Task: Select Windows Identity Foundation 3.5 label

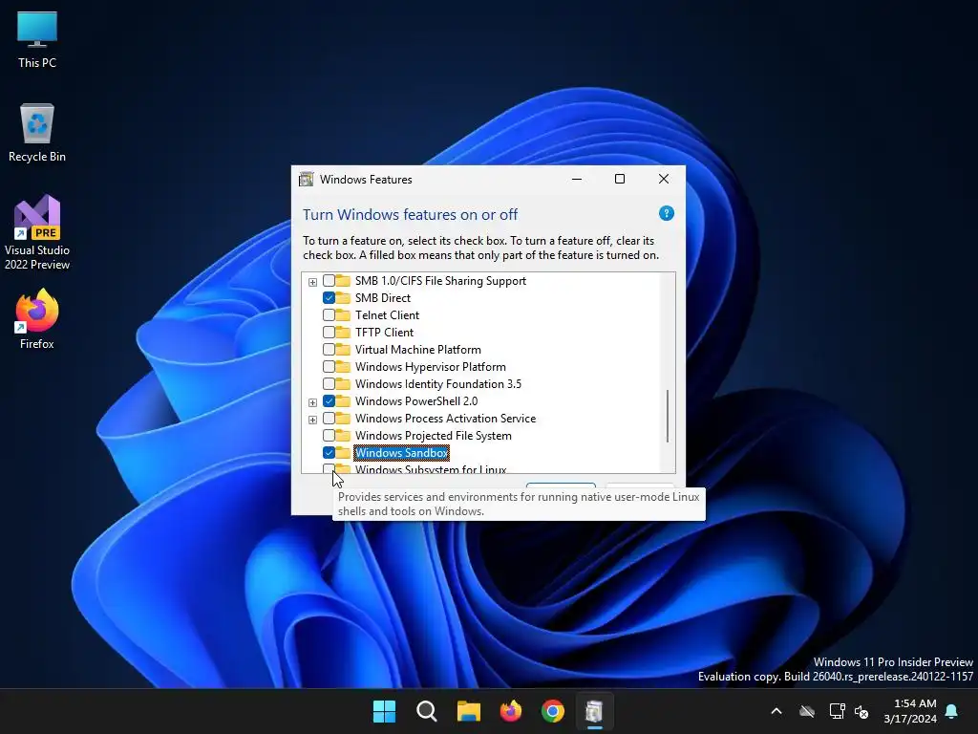Action: (438, 384)
